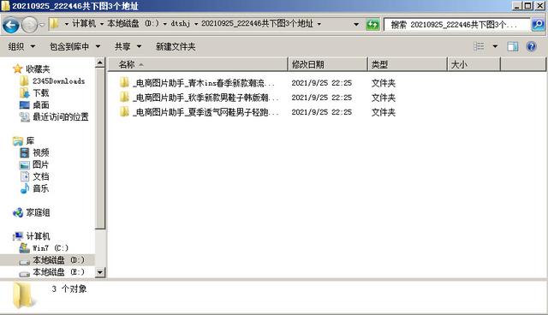Viewport: 548px width, 315px height.
Task: Expand dropdown arrow after dtshj breadcrumb
Action: pos(196,24)
